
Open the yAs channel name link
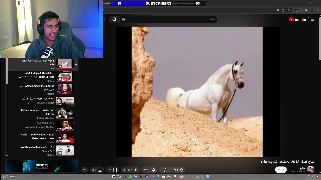[302, 168]
